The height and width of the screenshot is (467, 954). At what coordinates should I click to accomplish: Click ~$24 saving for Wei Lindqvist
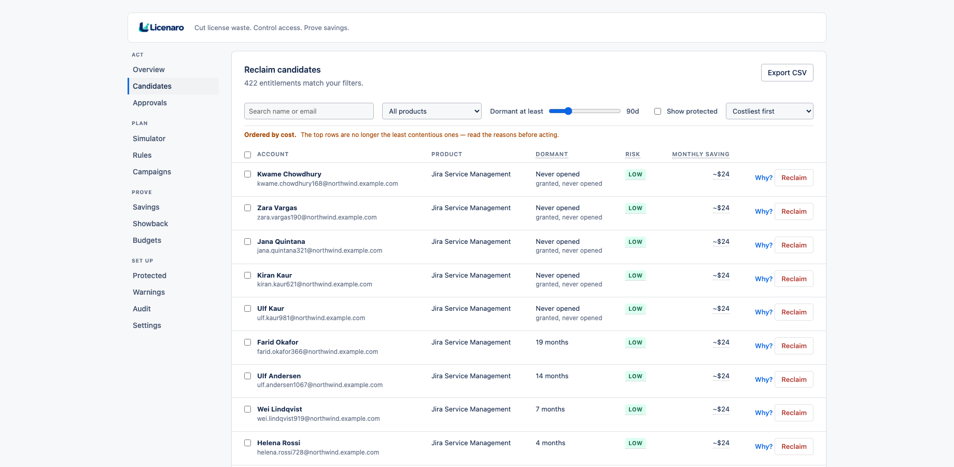(x=721, y=409)
